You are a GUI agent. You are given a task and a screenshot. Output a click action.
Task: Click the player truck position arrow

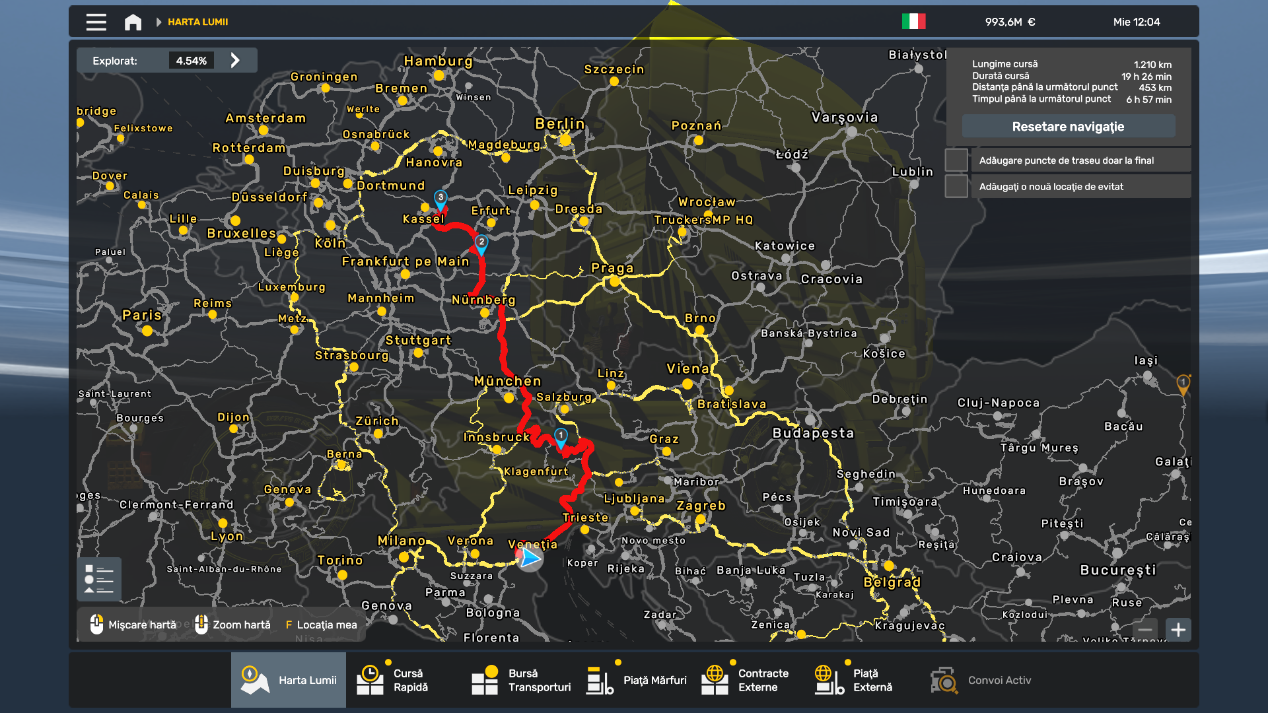click(x=529, y=558)
